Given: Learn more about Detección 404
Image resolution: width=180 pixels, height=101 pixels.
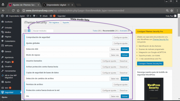Looking at the screenshot, I should tap(115, 49).
